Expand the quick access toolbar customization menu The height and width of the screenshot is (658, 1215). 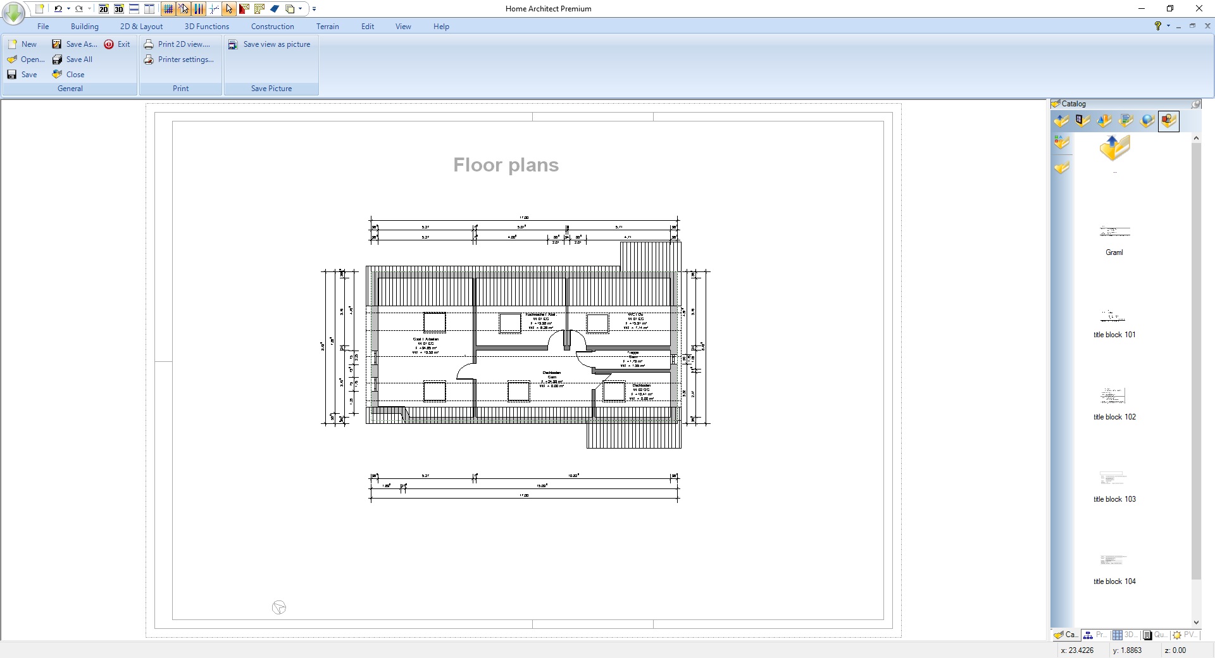pyautogui.click(x=315, y=9)
